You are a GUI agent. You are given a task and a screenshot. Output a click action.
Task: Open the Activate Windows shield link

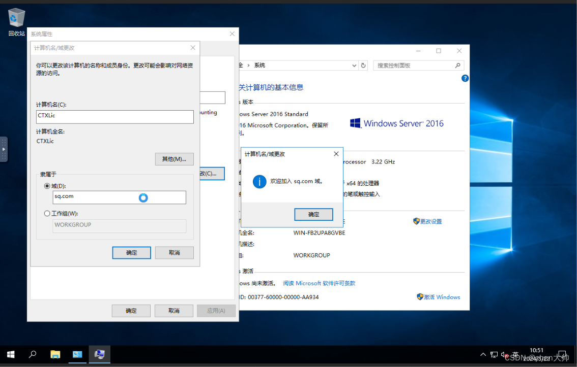(x=438, y=297)
